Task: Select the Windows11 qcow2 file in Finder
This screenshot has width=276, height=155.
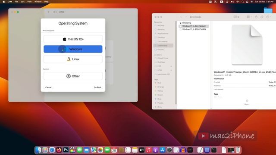Action: click(x=194, y=26)
